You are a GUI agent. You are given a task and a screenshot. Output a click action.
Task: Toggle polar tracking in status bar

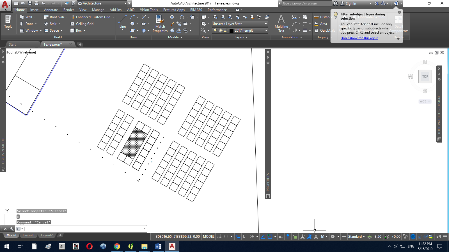point(252,237)
